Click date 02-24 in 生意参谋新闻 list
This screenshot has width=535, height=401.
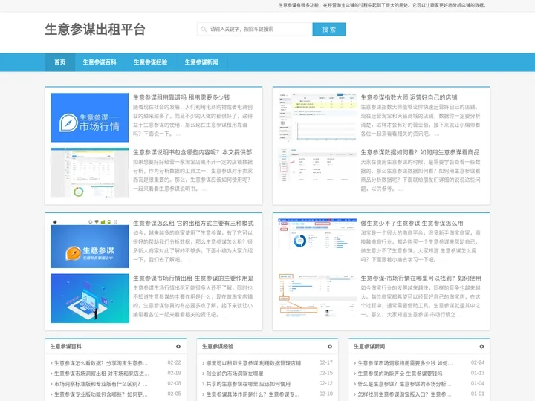[x=478, y=362]
